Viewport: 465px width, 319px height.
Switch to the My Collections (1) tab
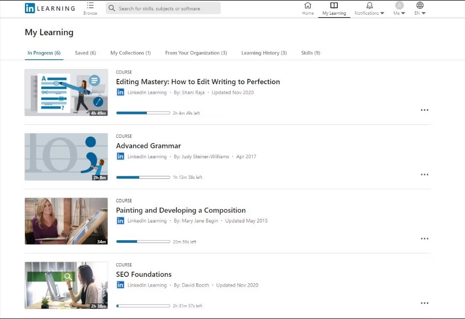click(x=131, y=53)
